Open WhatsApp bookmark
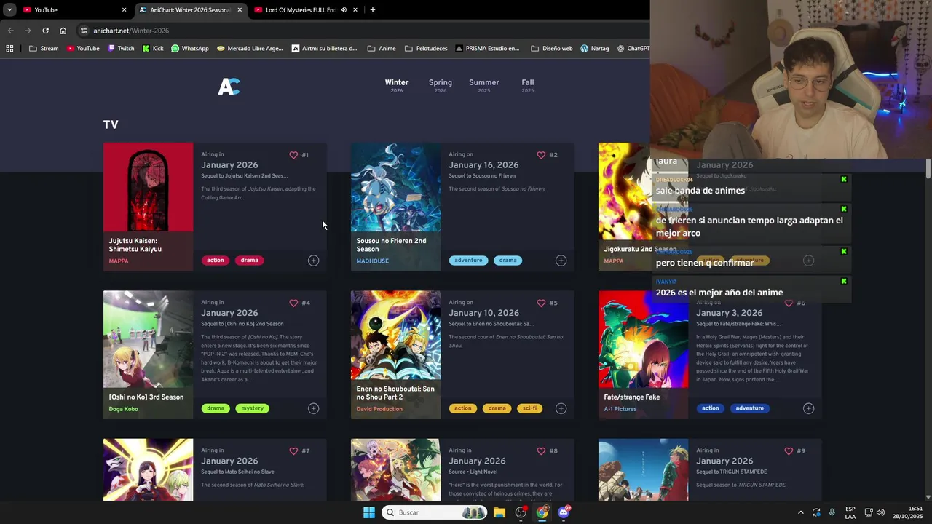Viewport: 932px width, 524px height. coord(189,49)
